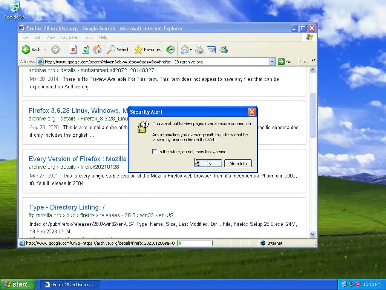
Task: Click the Back arrow icon in Internet Explorer
Action: [26, 49]
